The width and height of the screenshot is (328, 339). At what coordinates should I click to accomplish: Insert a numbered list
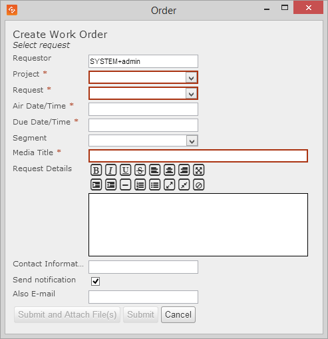pos(140,185)
